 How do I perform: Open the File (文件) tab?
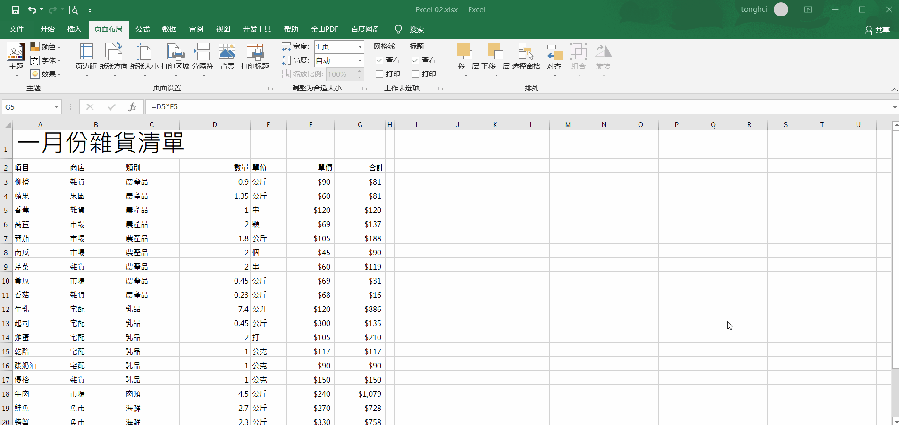[x=17, y=29]
